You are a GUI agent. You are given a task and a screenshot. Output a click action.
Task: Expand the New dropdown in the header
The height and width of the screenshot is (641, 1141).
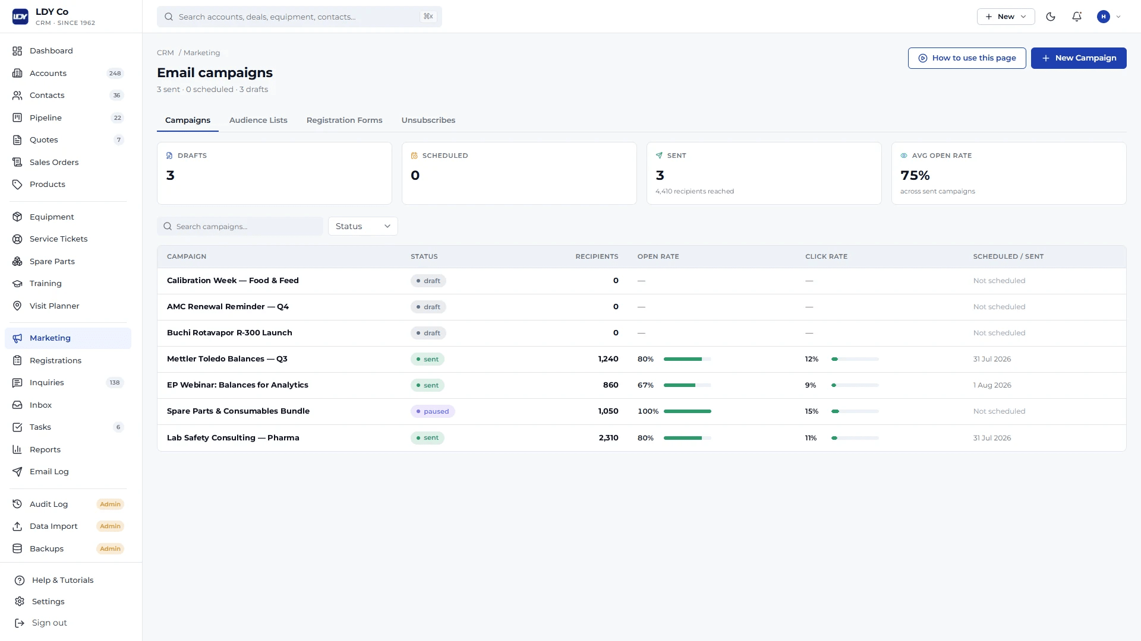pos(1006,17)
